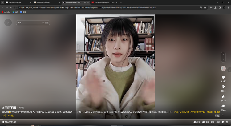Viewport: 231px width, 126px height.
Task: Open the hashtag #表达
Action: click(10, 116)
